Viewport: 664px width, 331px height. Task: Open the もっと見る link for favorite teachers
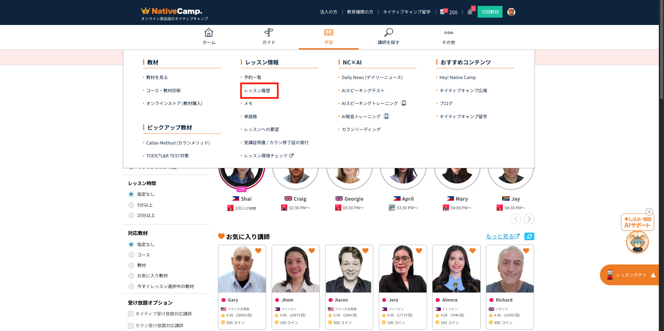[502, 236]
